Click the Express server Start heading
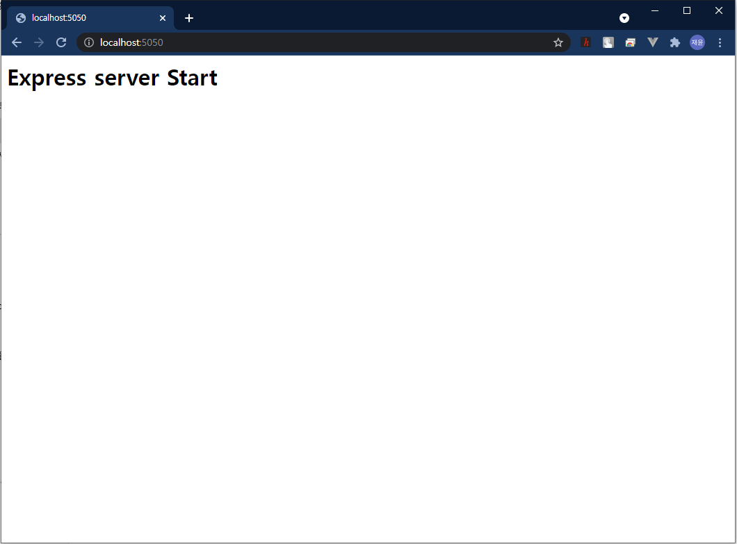The width and height of the screenshot is (737, 544). 113,78
